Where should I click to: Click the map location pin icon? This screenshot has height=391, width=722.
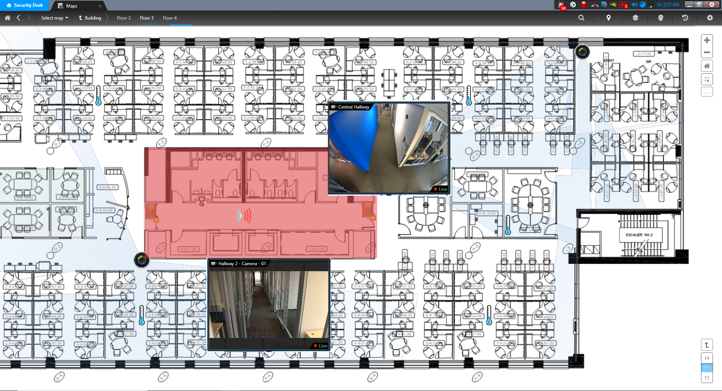coord(608,18)
